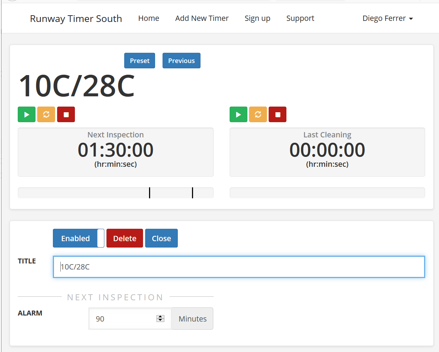
Task: Delete the 10C/28C timer
Action: point(125,238)
